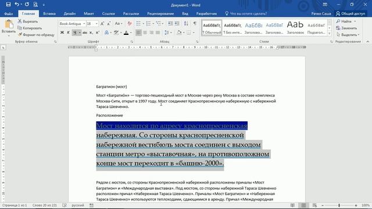
Task: Toggle bold Ж formatting
Action: 62,33
